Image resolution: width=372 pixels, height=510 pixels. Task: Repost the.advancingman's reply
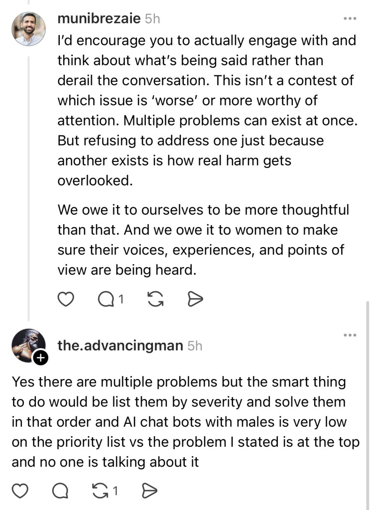[102, 491]
